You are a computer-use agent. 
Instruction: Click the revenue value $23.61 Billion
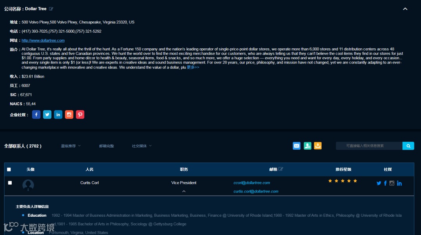click(x=33, y=76)
